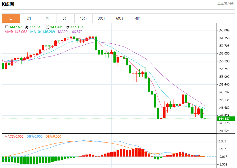Click the 2.952 MACD axis label
The width and height of the screenshot is (237, 168).
(x=222, y=141)
